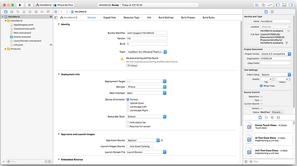297x166 pixels.
Task: Expand the Products folder
Action: click(5, 49)
